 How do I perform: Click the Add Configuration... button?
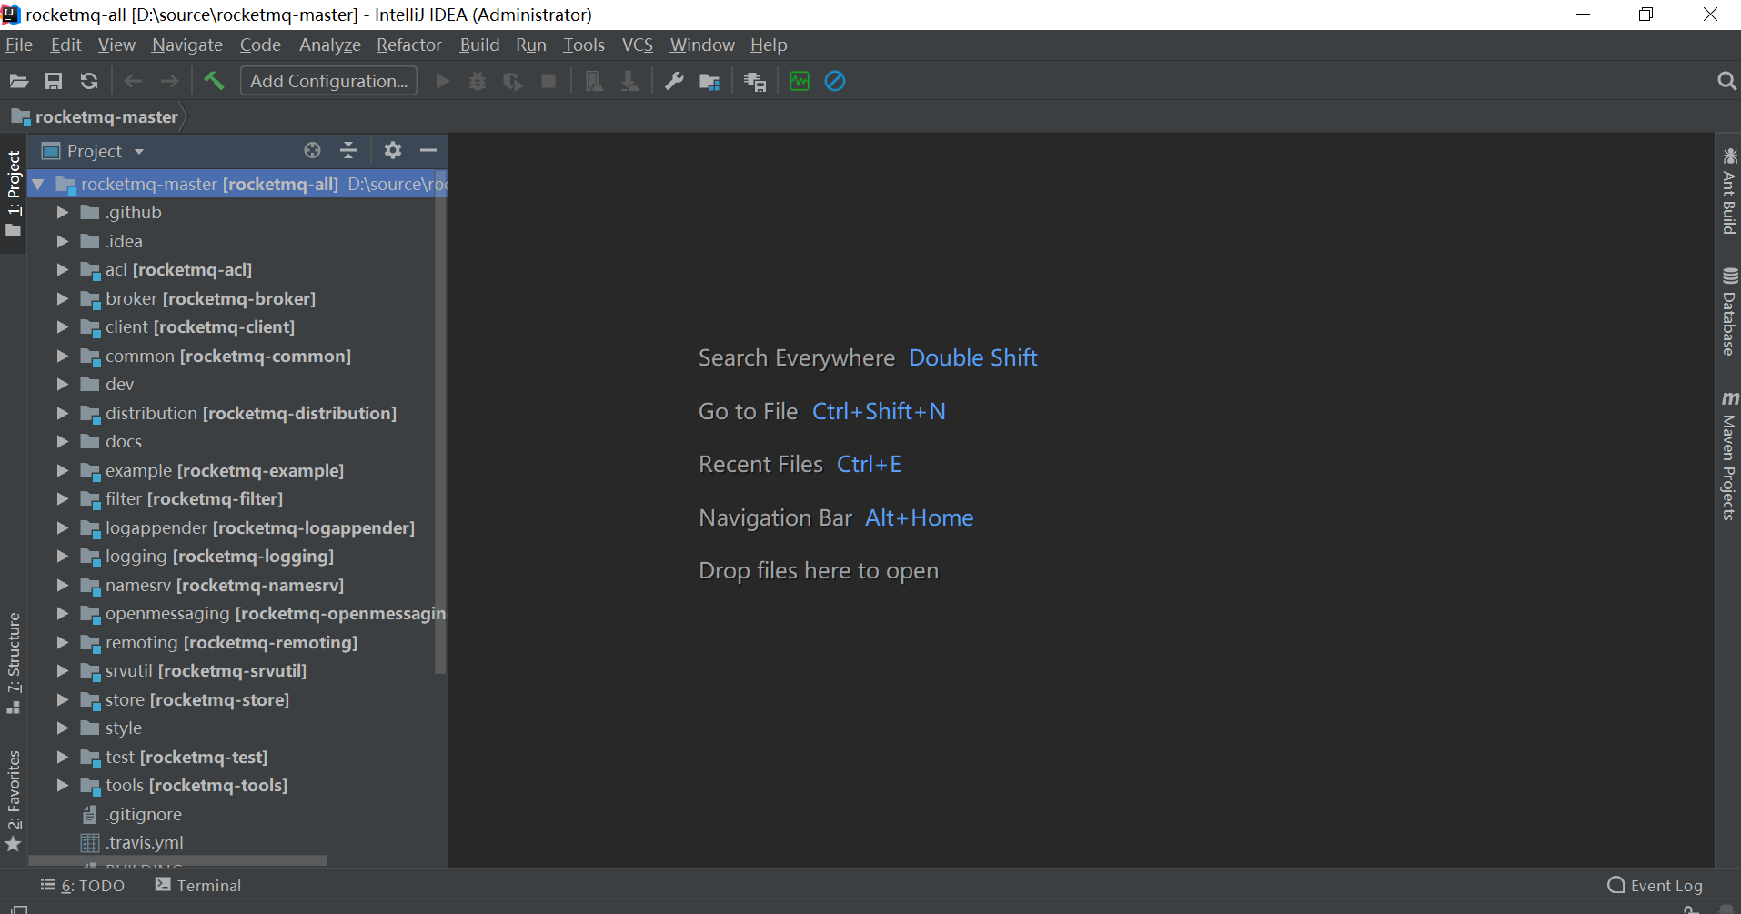click(x=328, y=81)
